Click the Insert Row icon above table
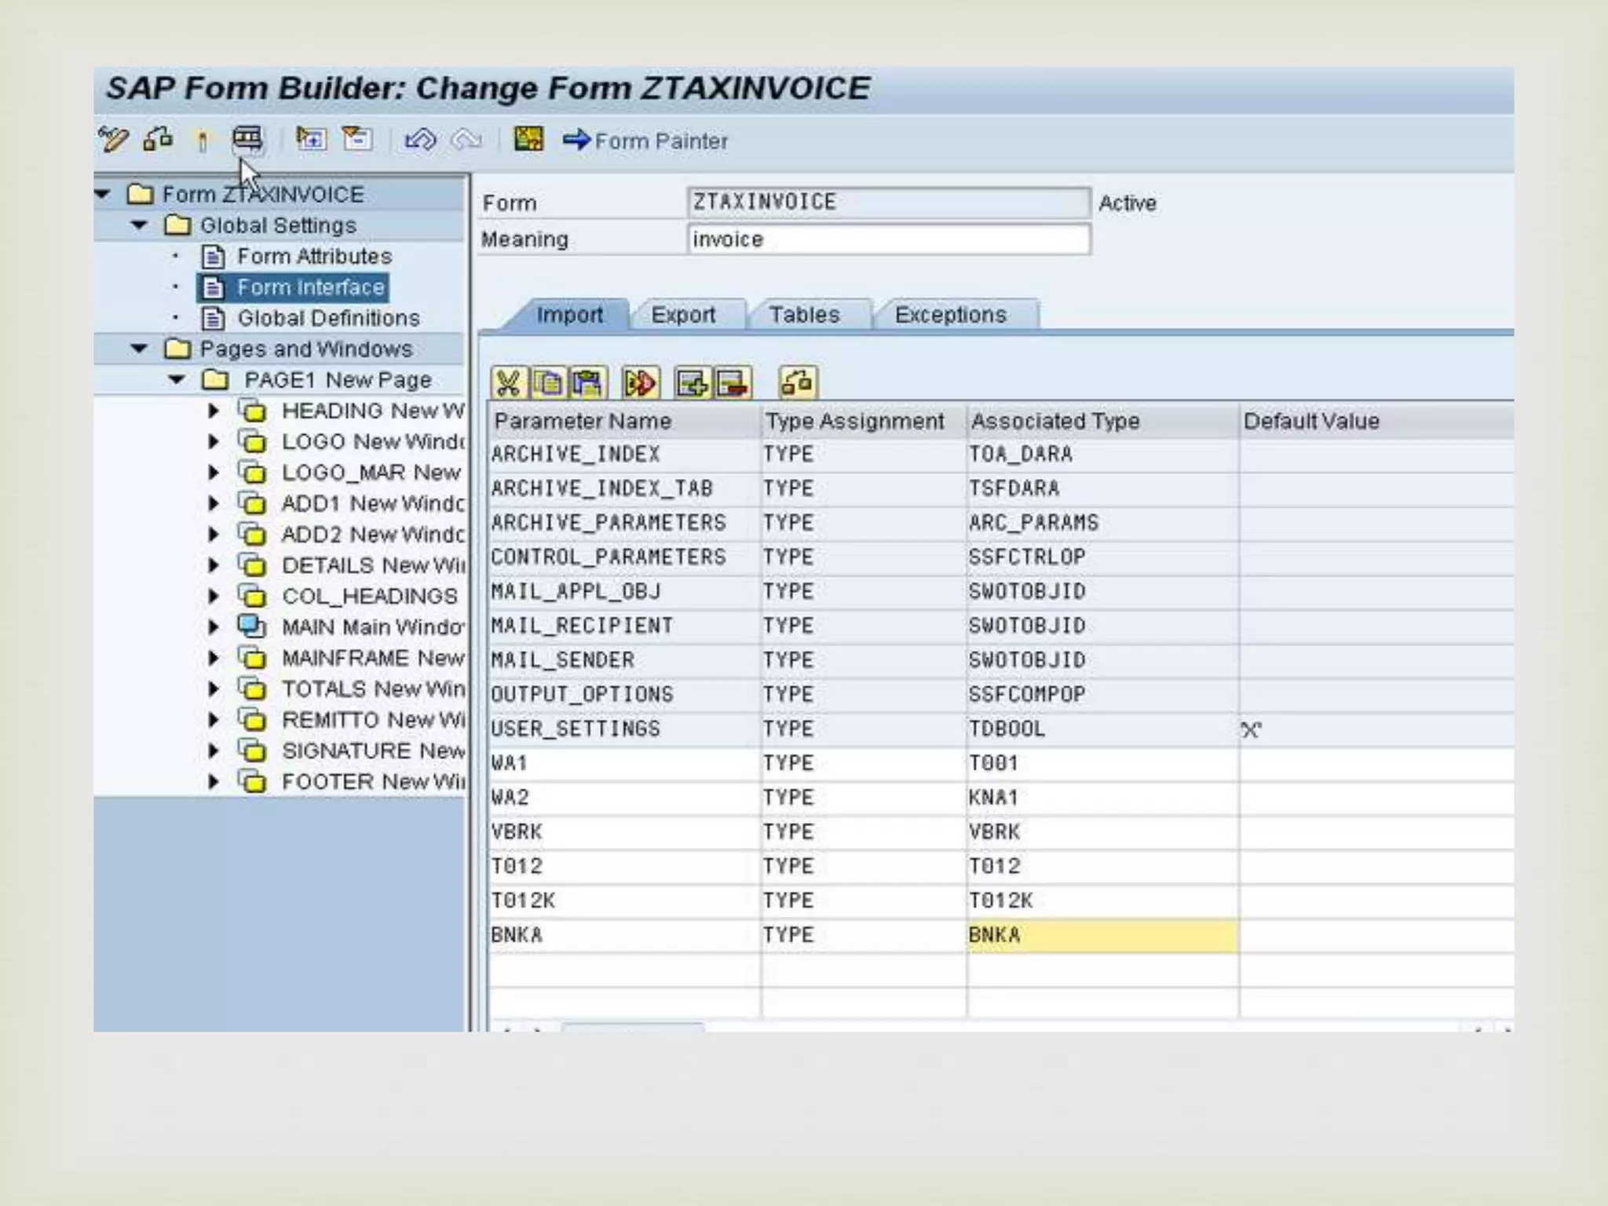Screen dimensions: 1608x1206 pyautogui.click(x=692, y=384)
